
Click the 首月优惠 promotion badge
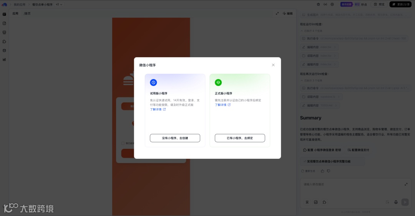[x=347, y=5]
